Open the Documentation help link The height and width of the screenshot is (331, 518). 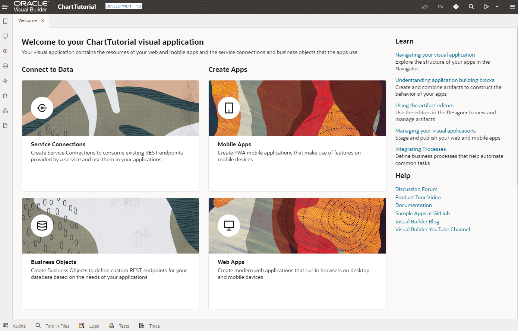coord(414,205)
